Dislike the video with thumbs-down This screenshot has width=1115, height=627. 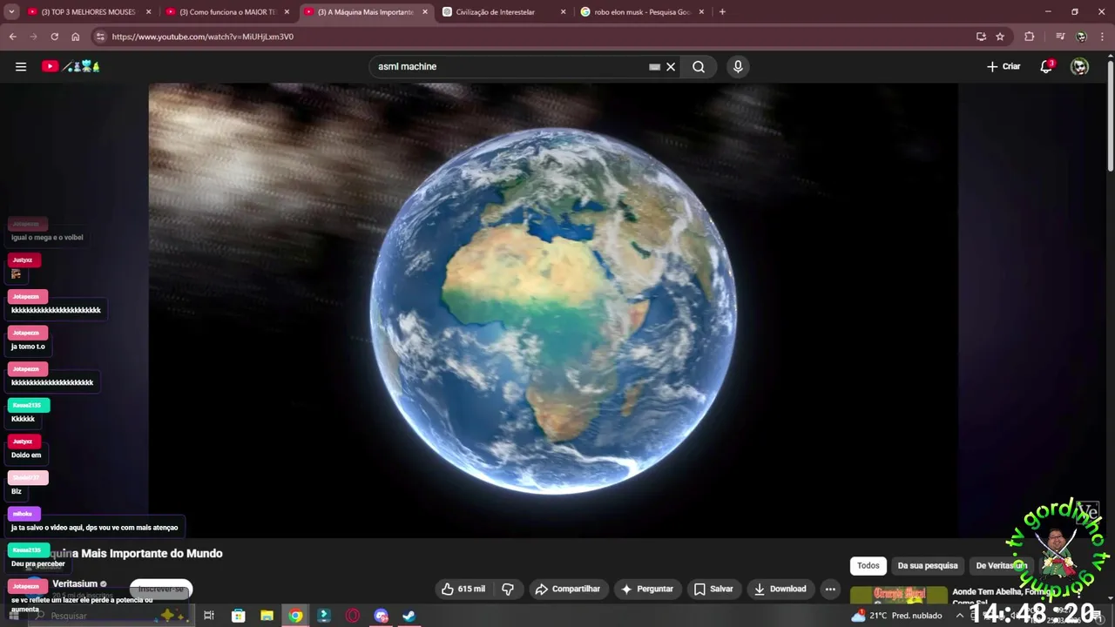click(x=508, y=589)
